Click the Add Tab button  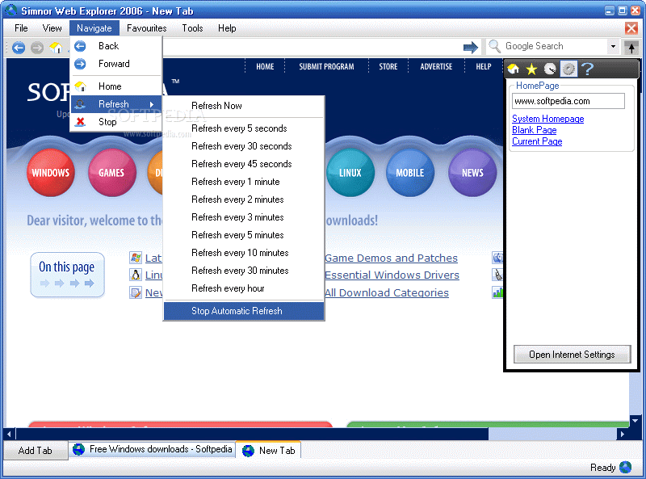point(35,450)
